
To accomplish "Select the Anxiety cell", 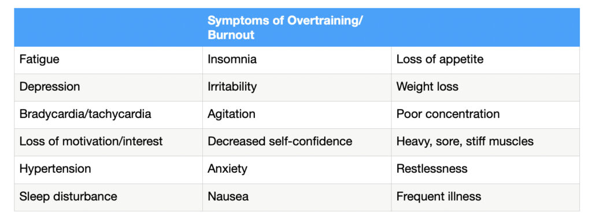I will tap(297, 170).
